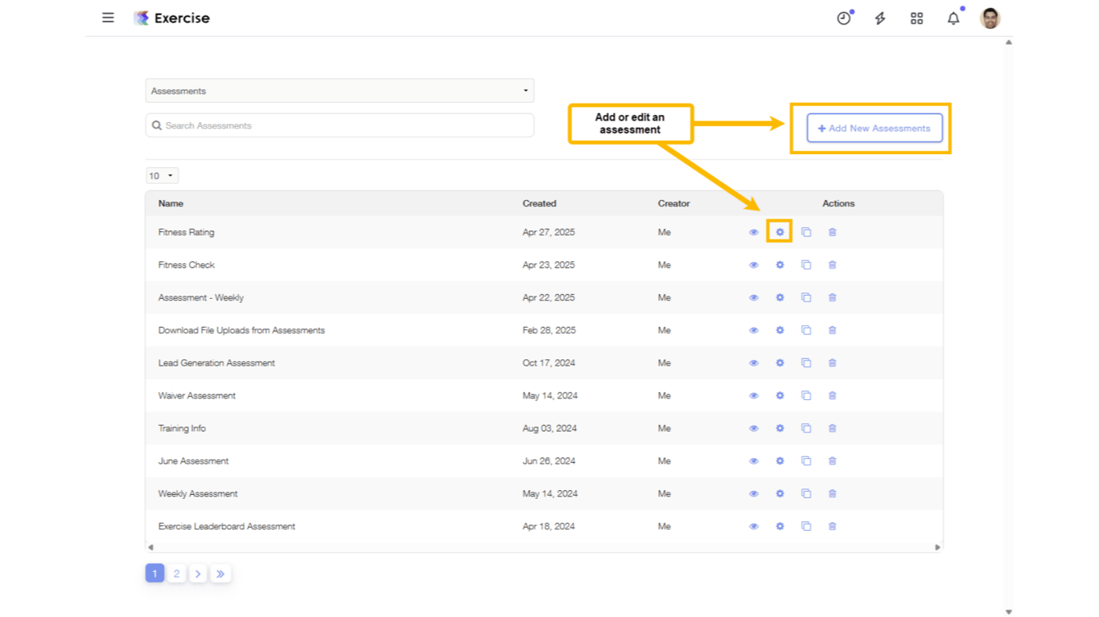The width and height of the screenshot is (1099, 617).
Task: Jump to last page with double chevron
Action: coord(220,574)
